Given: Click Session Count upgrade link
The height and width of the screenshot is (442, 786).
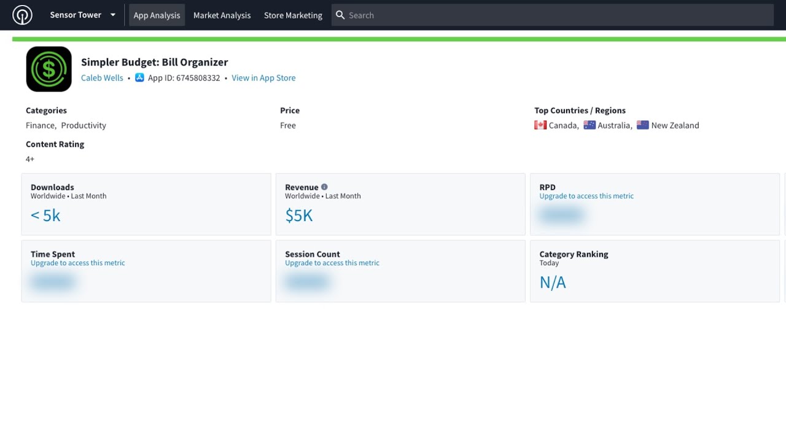Looking at the screenshot, I should [332, 263].
